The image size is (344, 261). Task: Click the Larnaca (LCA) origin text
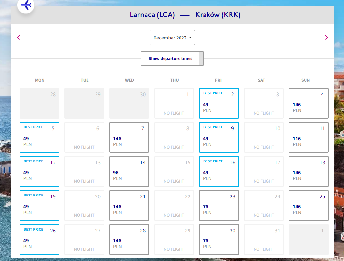click(x=153, y=15)
